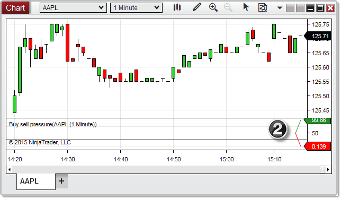Click the left scroll arrow
Screen dimensions: 341x199
[x=10, y=169]
